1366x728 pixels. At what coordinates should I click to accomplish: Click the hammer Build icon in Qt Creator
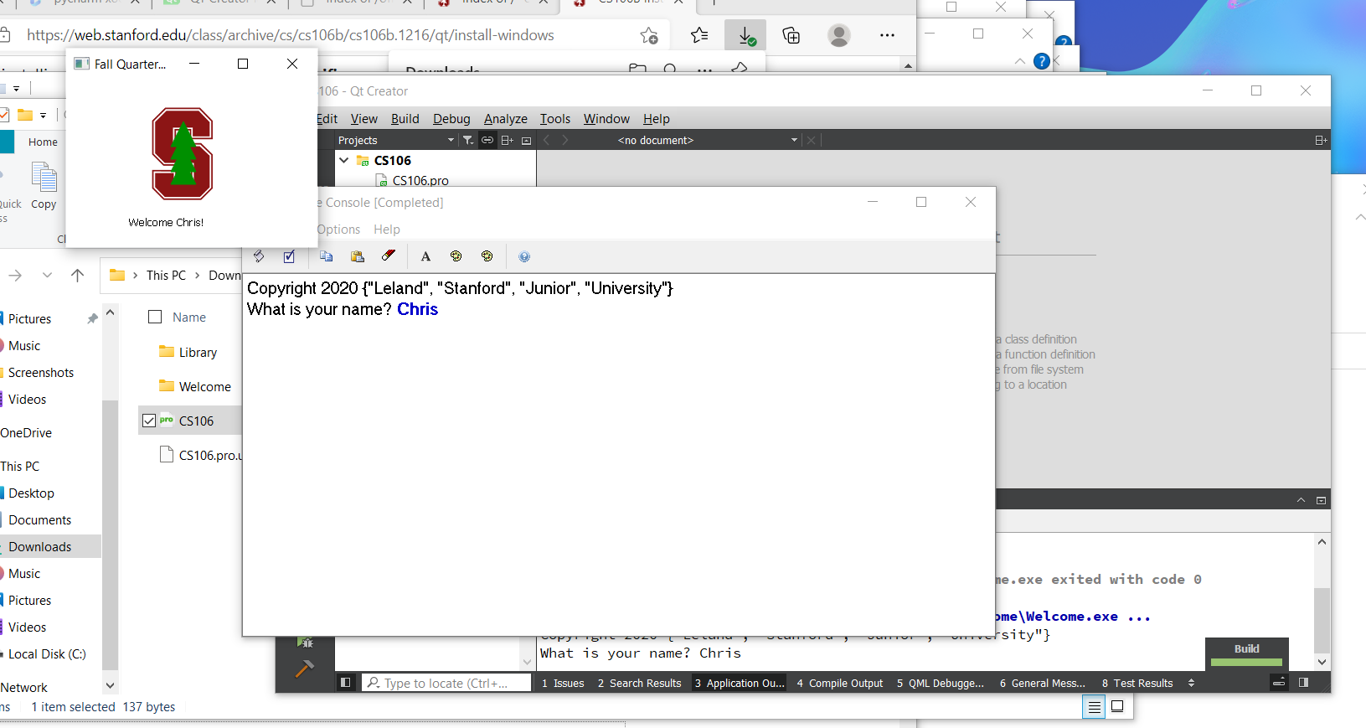click(x=305, y=668)
